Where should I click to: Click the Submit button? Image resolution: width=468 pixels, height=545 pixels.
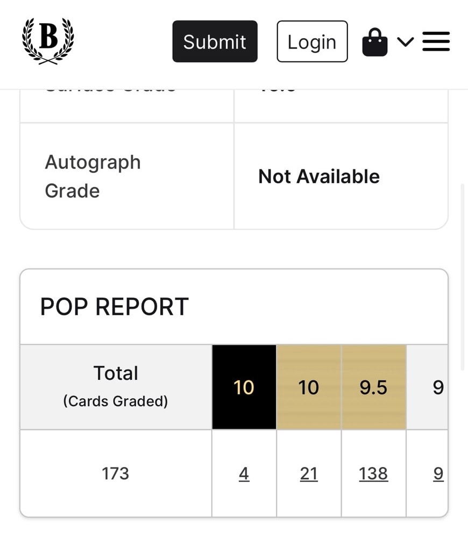[x=215, y=41]
